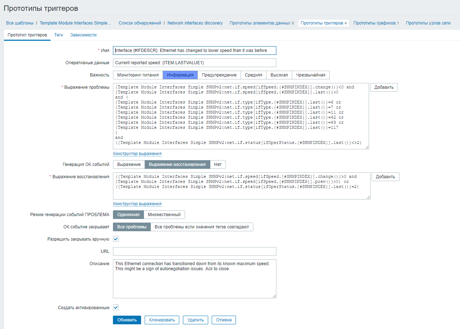The height and width of the screenshot is (329, 460).
Task: Focus the Имя trigger name field
Action: pos(194,51)
